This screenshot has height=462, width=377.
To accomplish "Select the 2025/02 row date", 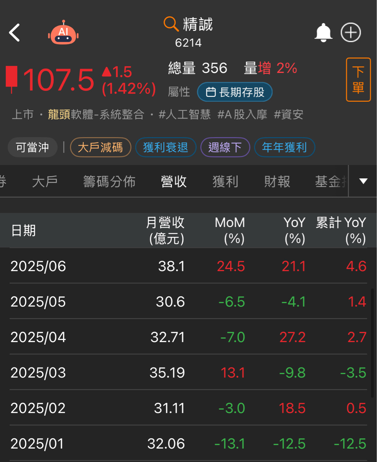I will coord(38,408).
